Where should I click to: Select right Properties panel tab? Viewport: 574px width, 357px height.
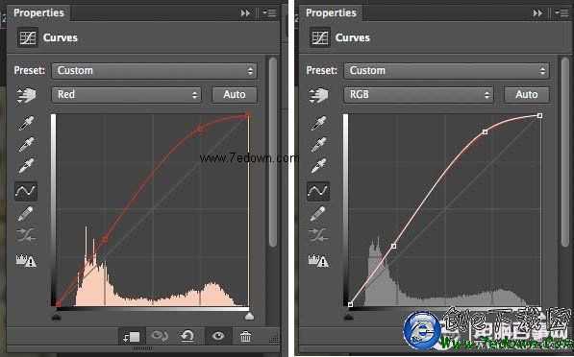coord(331,13)
